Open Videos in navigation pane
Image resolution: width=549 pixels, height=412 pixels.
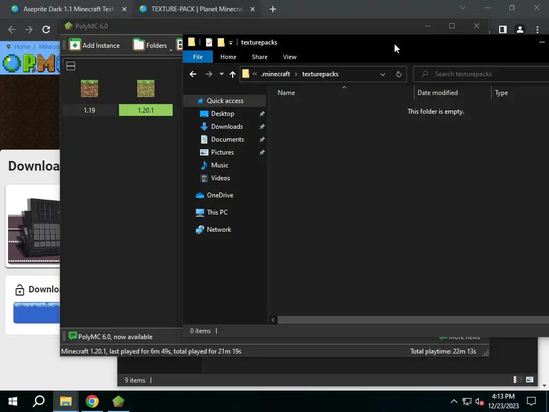pyautogui.click(x=220, y=178)
